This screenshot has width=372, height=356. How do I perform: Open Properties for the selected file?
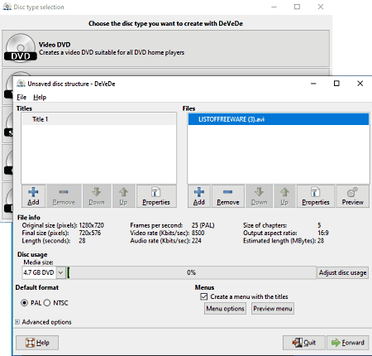click(x=316, y=196)
